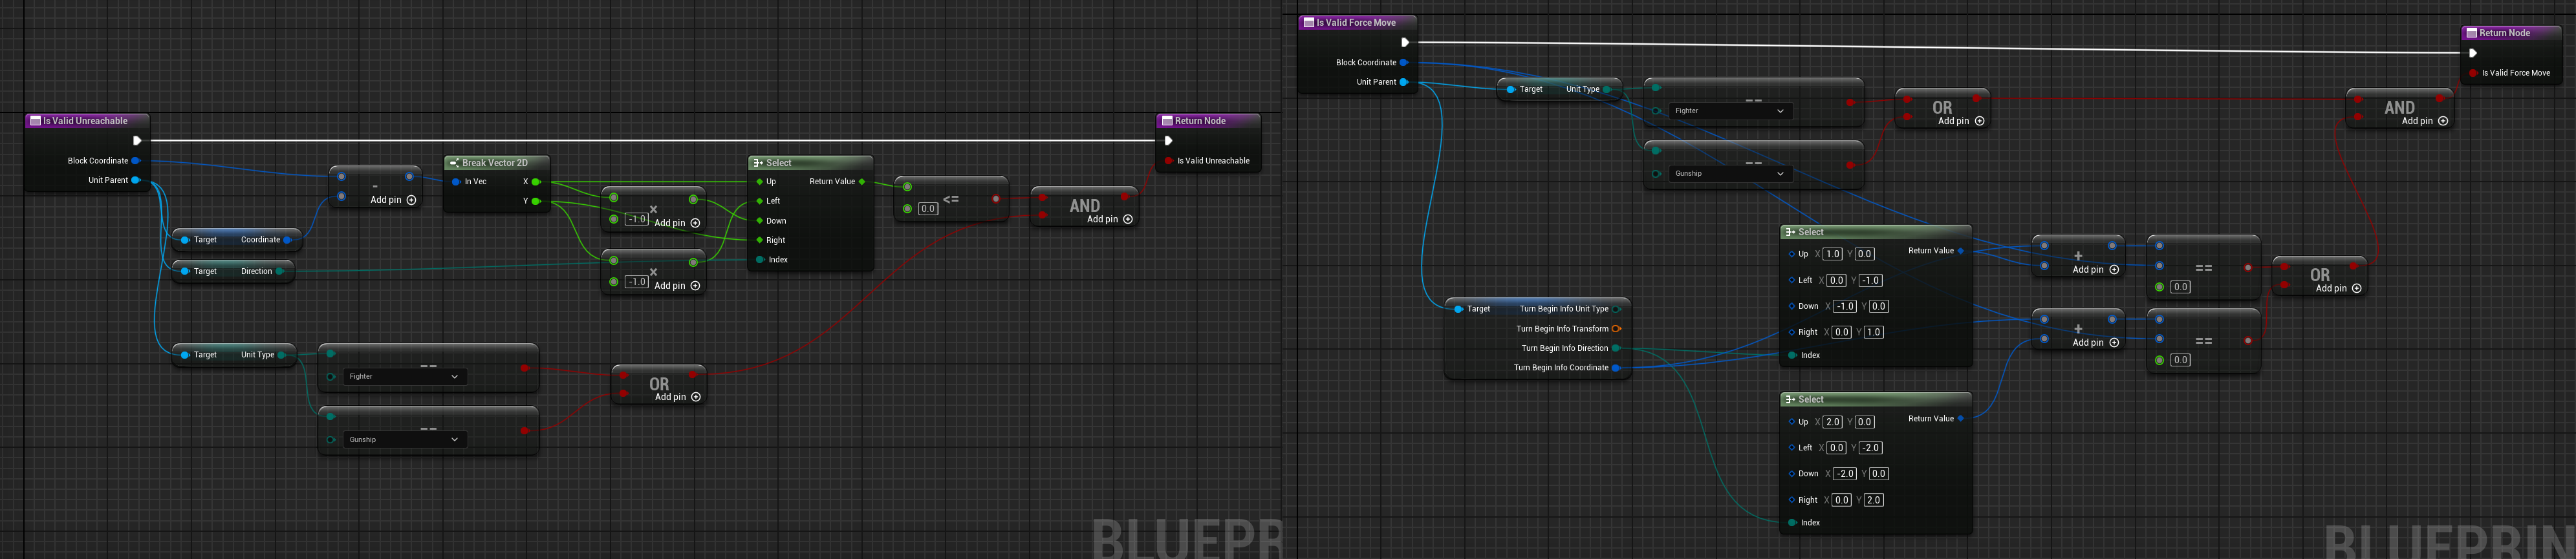Click the red Is Valid Force Move return pin
Image resolution: width=2576 pixels, height=559 pixels.
pyautogui.click(x=2473, y=73)
